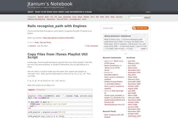Click Rails in the Posted in line
178x118 pixels.
click(x=37, y=42)
